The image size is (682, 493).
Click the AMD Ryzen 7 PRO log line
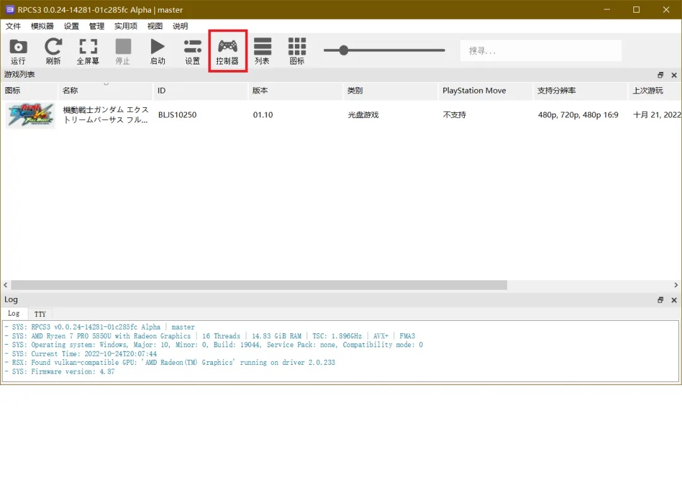point(210,336)
